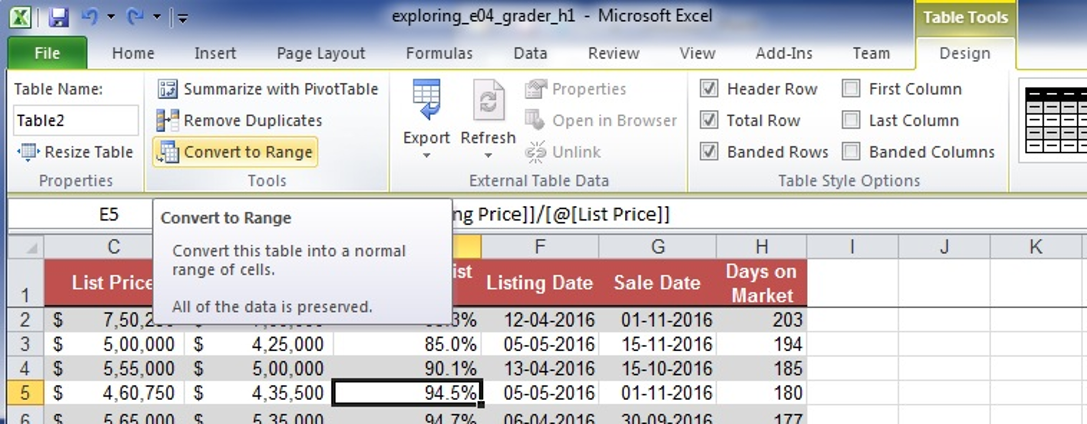Viewport: 1087px width, 424px height.
Task: Click the Remove Duplicates icon
Action: click(167, 120)
